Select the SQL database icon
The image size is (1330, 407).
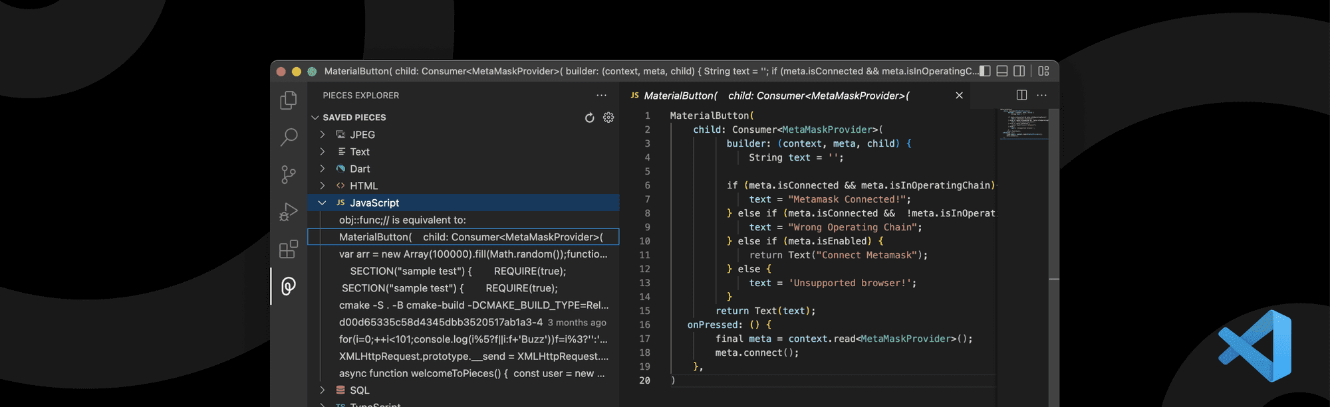tap(340, 390)
